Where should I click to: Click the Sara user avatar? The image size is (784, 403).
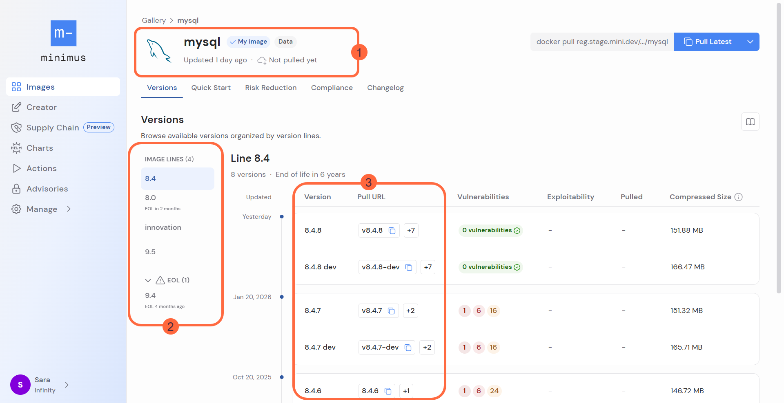(x=20, y=385)
